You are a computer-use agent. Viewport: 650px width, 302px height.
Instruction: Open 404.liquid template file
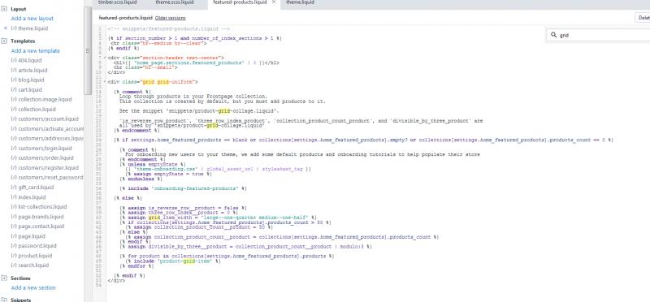[27, 61]
